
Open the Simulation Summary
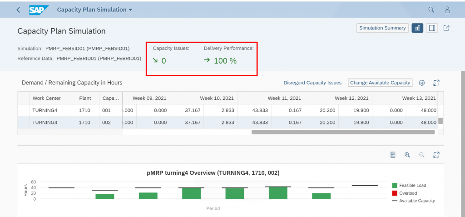click(382, 28)
